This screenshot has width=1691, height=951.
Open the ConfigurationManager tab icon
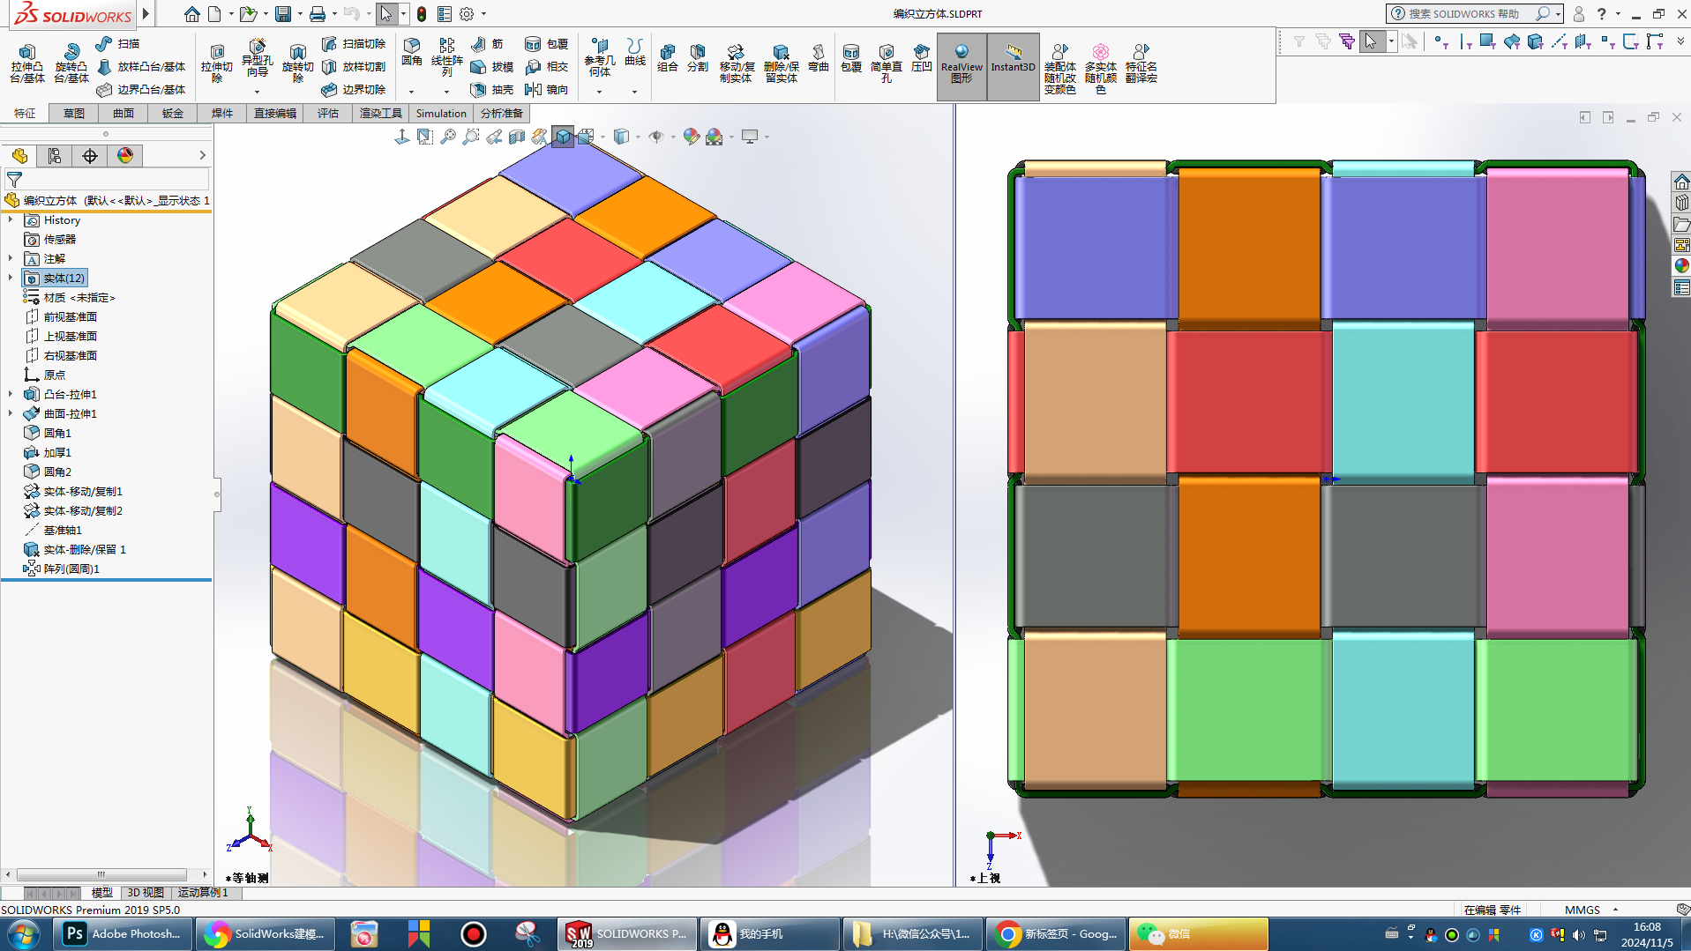click(x=55, y=156)
